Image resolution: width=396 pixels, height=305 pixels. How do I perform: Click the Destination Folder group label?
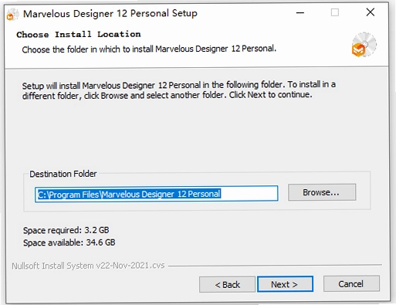pyautogui.click(x=63, y=174)
